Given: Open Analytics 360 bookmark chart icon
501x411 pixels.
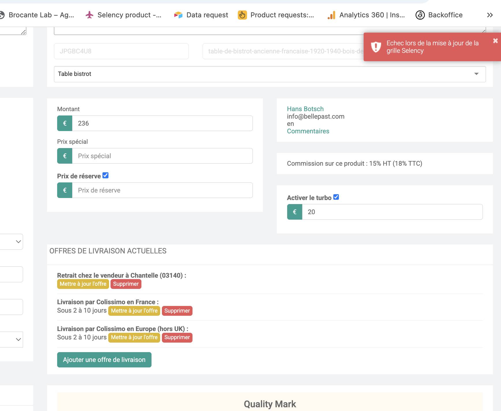Looking at the screenshot, I should 331,15.
